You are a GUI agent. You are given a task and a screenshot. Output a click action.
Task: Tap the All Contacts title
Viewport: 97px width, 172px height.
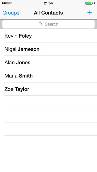[48, 13]
